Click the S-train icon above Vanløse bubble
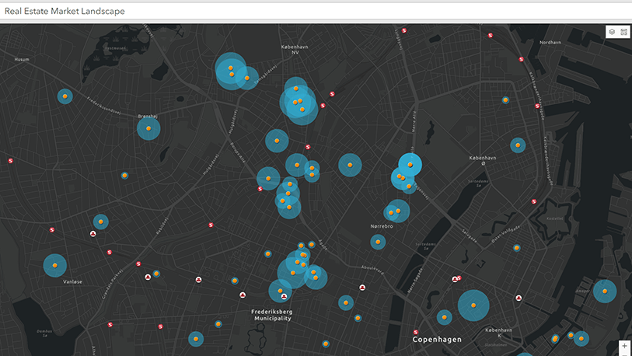This screenshot has width=632, height=356. [52, 230]
